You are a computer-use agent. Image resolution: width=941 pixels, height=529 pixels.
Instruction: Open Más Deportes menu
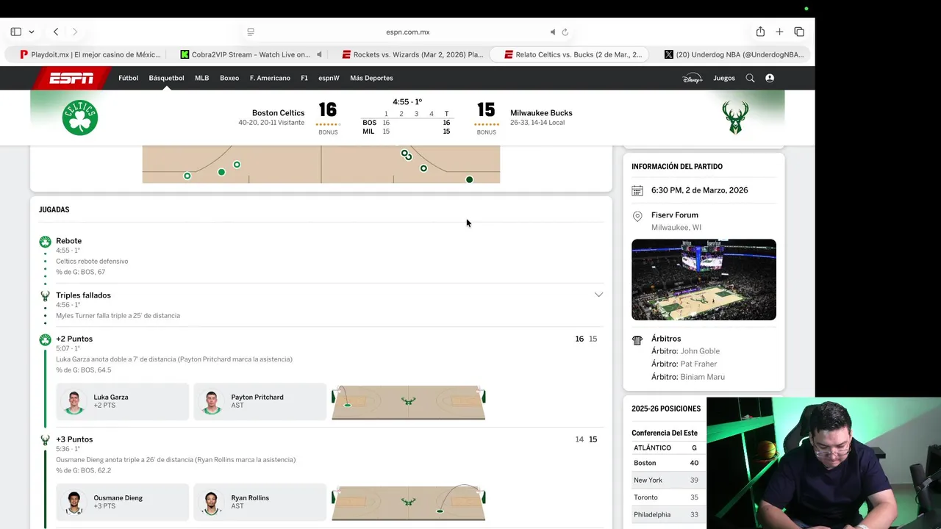[371, 78]
